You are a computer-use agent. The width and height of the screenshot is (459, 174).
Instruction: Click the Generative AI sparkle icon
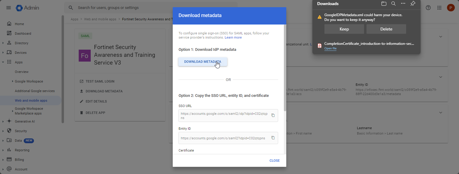(x=9, y=121)
